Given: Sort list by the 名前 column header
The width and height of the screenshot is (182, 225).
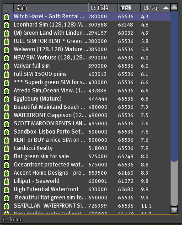Looking at the screenshot, I should click(51, 8).
